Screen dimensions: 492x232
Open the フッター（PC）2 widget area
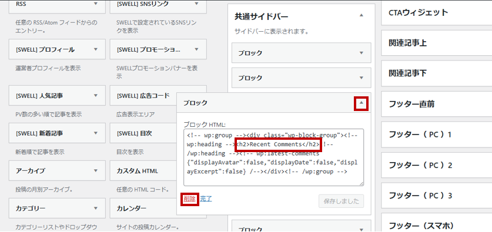(437, 165)
